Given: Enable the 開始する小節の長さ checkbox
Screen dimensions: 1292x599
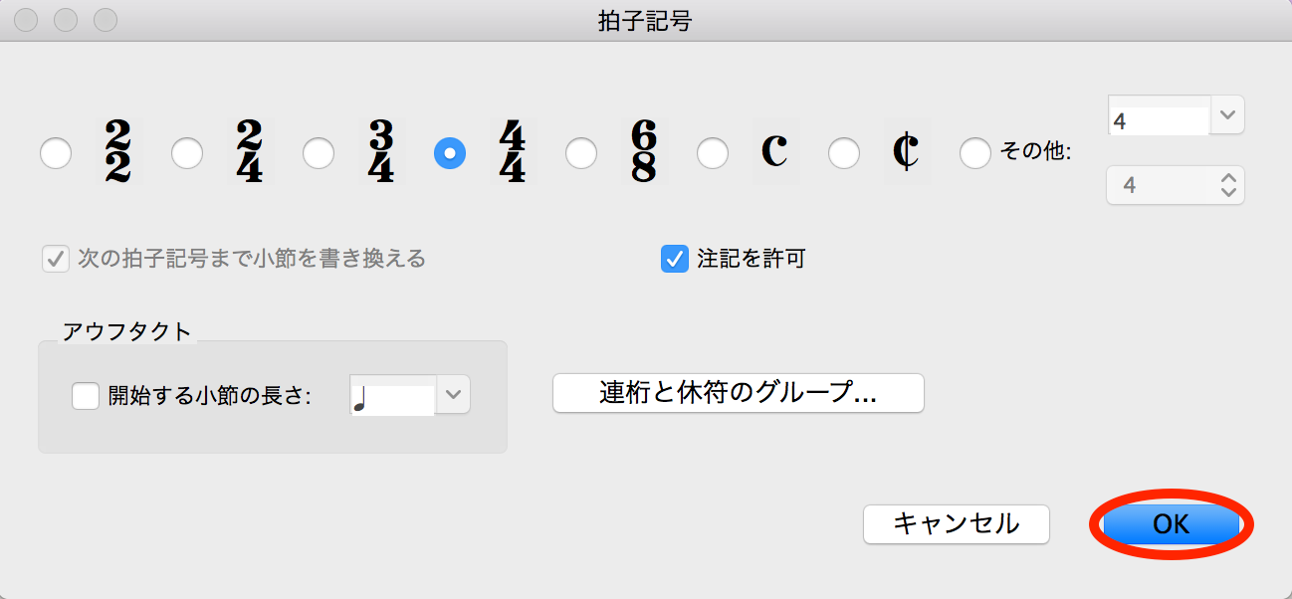Looking at the screenshot, I should (86, 396).
